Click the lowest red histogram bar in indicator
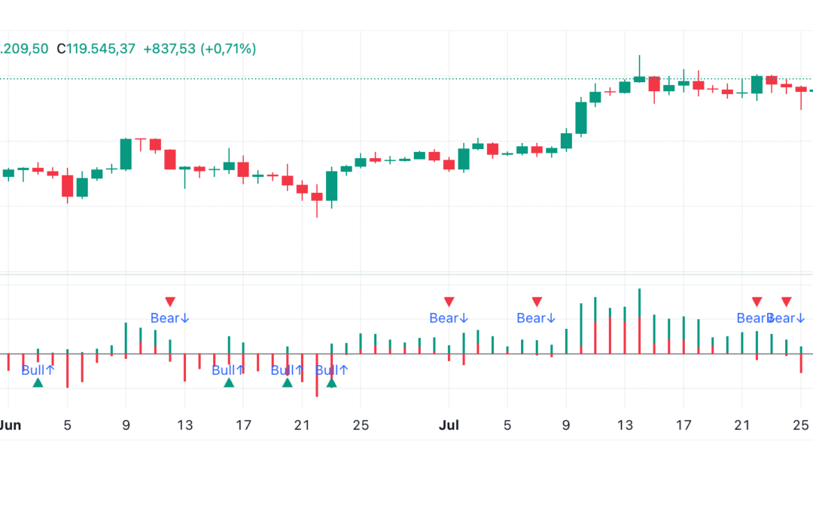The height and width of the screenshot is (508, 813). (x=317, y=384)
